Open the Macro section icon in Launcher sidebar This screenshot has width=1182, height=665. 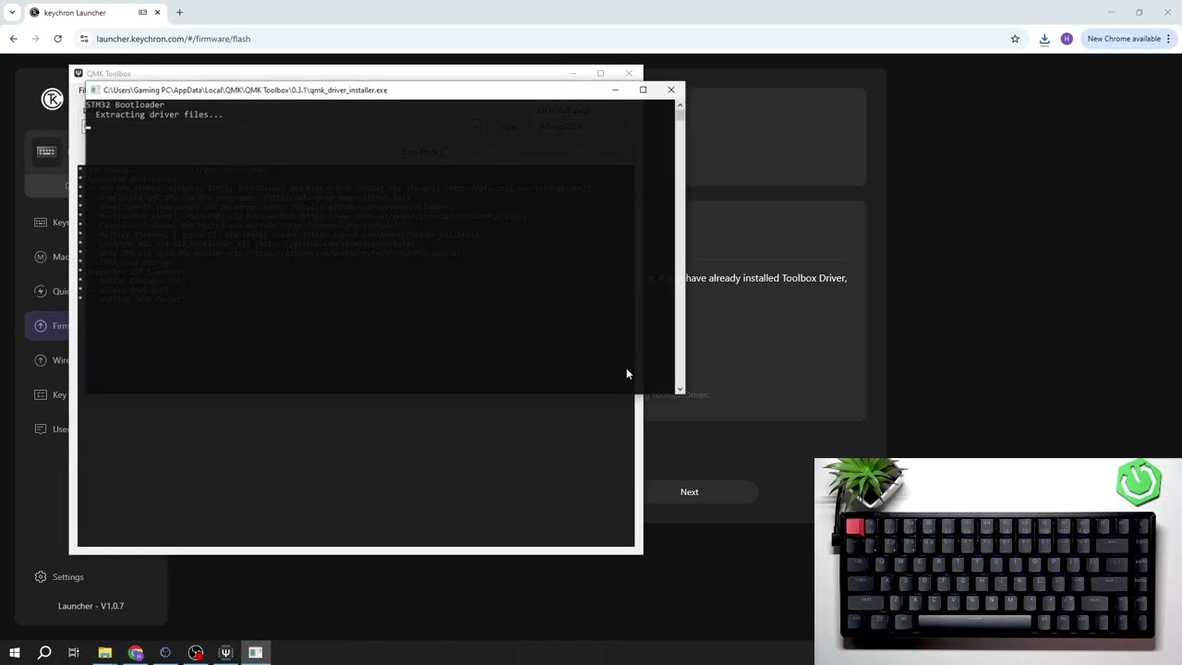(41, 257)
